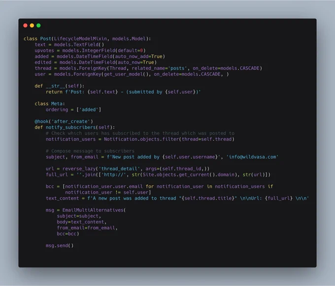Click the green maximize window dot
Screen dimensions: 335x286
(x=38, y=26)
